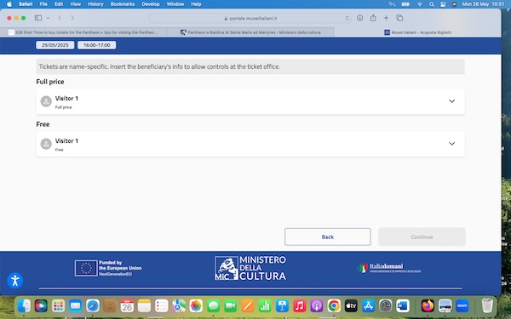Open FaceTime in the Dock

pyautogui.click(x=231, y=306)
